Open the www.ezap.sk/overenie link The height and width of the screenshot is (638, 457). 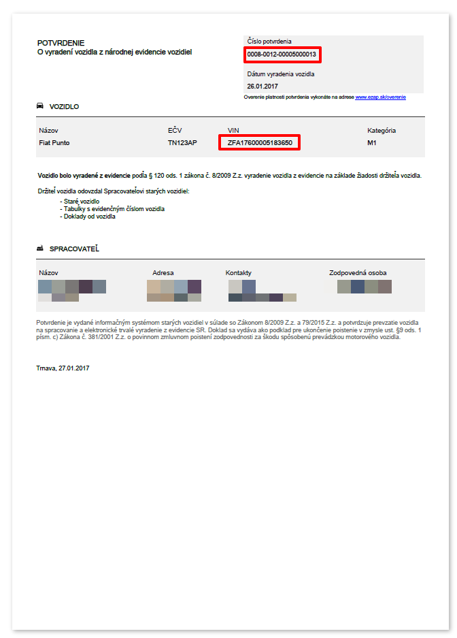380,97
